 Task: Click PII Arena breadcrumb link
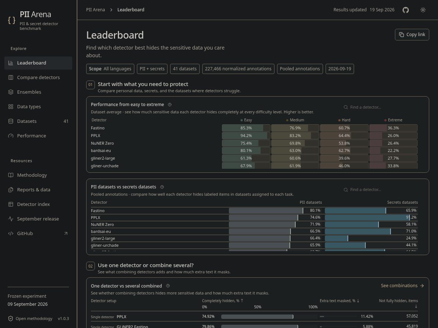click(96, 10)
